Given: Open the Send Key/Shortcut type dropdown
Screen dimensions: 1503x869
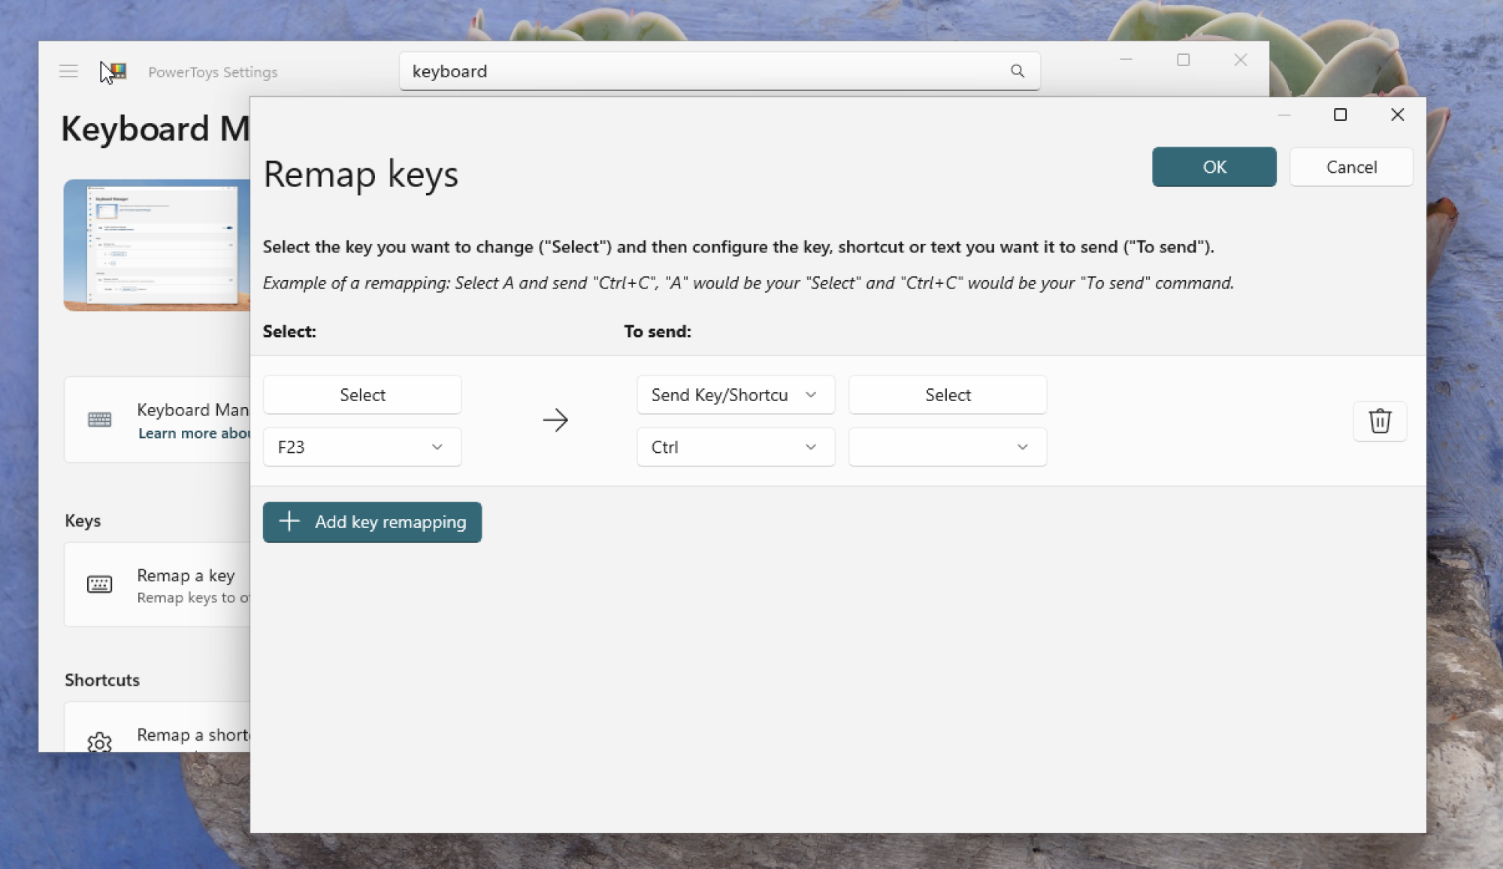Looking at the screenshot, I should [x=736, y=394].
